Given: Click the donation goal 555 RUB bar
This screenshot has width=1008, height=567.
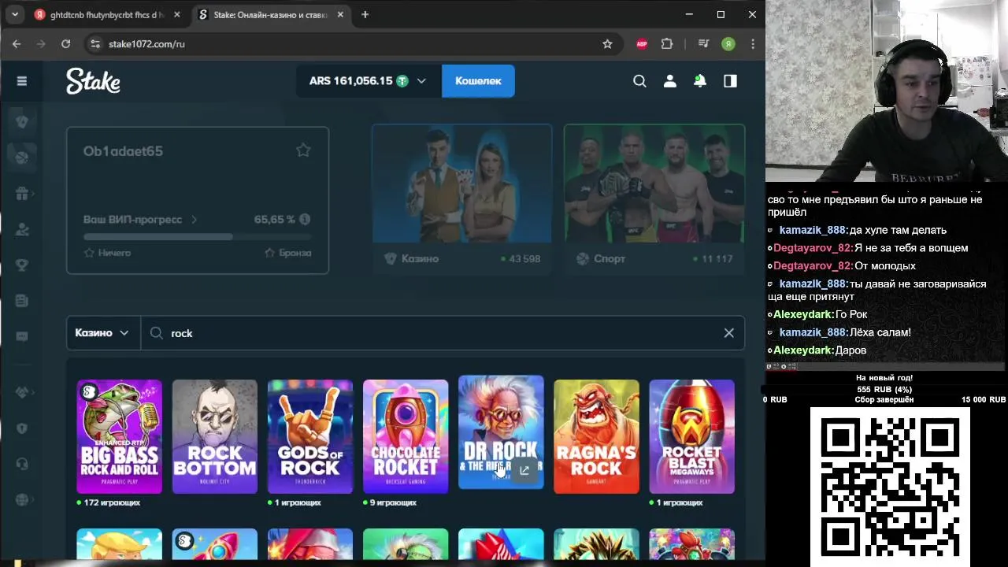Looking at the screenshot, I should [x=884, y=389].
